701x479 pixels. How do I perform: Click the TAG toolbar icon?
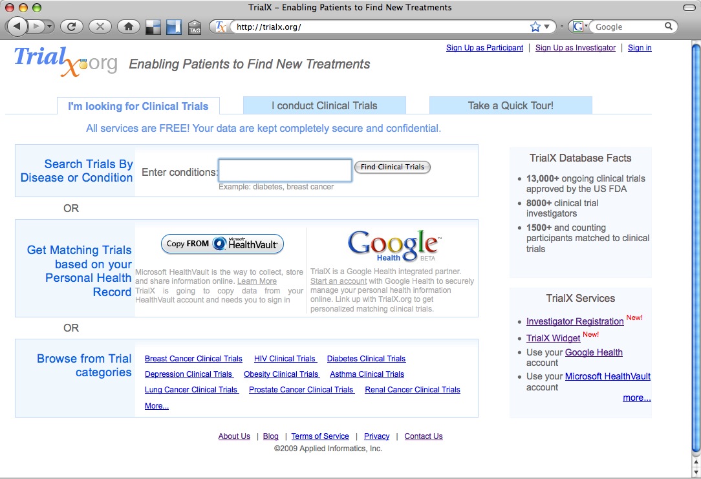pos(195,27)
